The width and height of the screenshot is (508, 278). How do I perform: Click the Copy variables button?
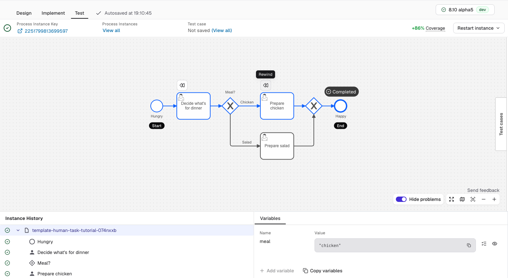coord(323,271)
